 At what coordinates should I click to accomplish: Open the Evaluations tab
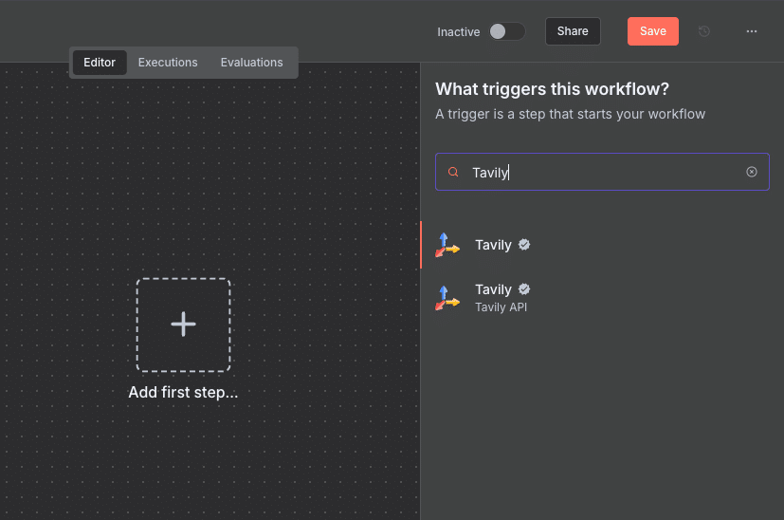pyautogui.click(x=251, y=62)
